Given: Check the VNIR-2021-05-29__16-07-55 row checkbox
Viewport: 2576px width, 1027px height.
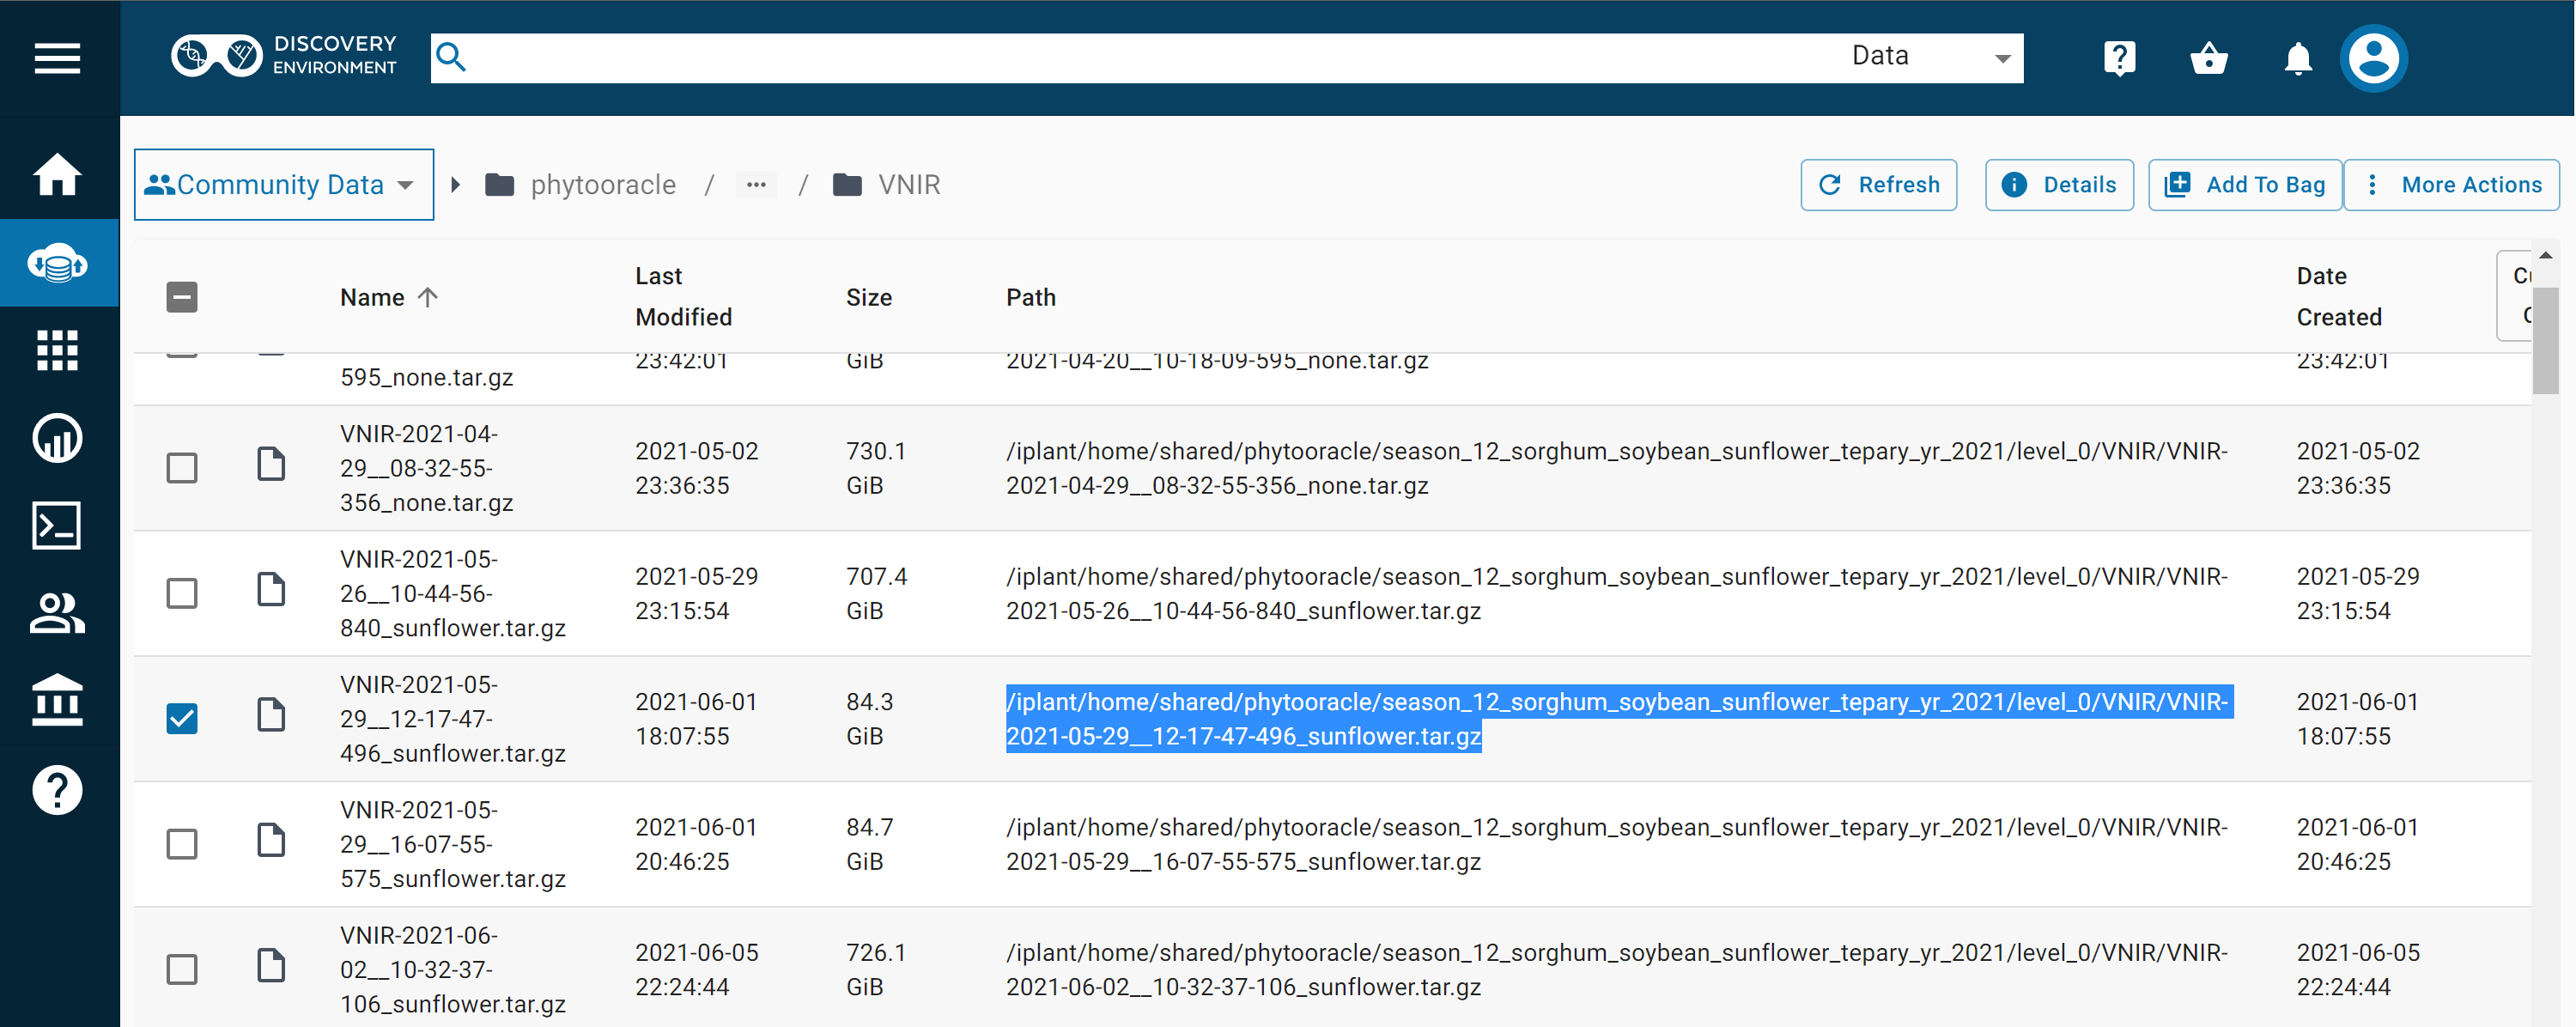Looking at the screenshot, I should (x=182, y=844).
